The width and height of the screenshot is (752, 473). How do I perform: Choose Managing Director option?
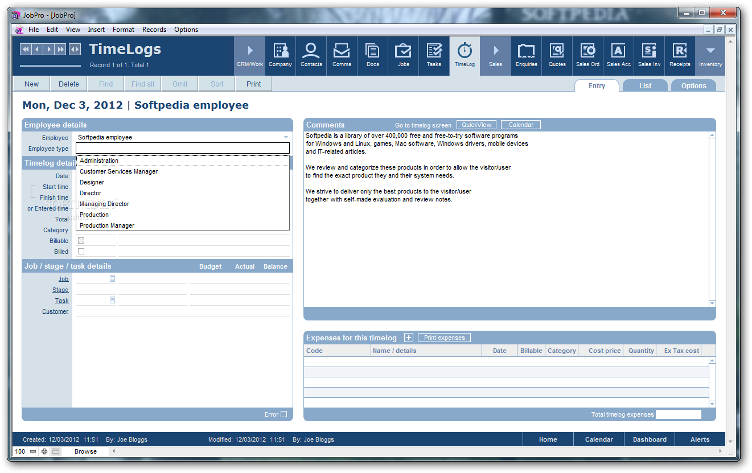coord(183,204)
